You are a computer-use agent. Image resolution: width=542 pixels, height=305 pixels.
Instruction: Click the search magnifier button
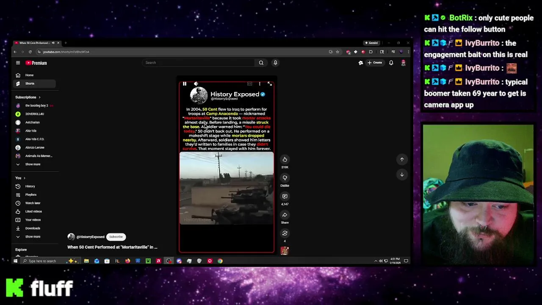tap(261, 63)
